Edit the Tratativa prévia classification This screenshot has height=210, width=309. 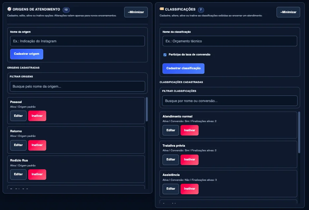pyautogui.click(x=171, y=160)
